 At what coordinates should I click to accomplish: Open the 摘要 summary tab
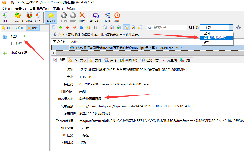[59, 60]
